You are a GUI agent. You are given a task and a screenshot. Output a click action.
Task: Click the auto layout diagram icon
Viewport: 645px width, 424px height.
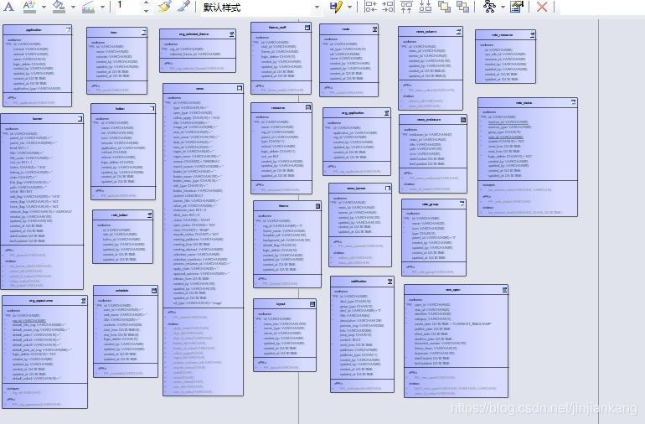489,6
